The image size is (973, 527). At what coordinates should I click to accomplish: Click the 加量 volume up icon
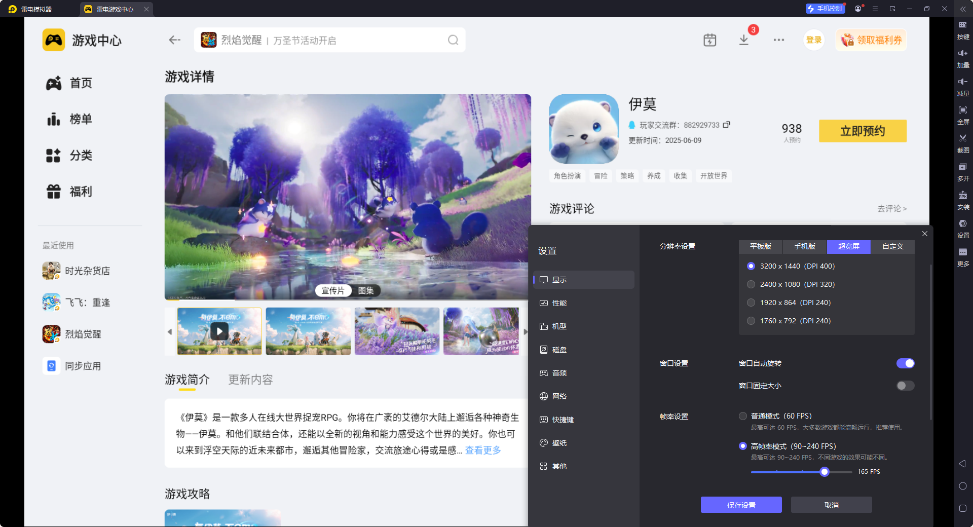962,58
